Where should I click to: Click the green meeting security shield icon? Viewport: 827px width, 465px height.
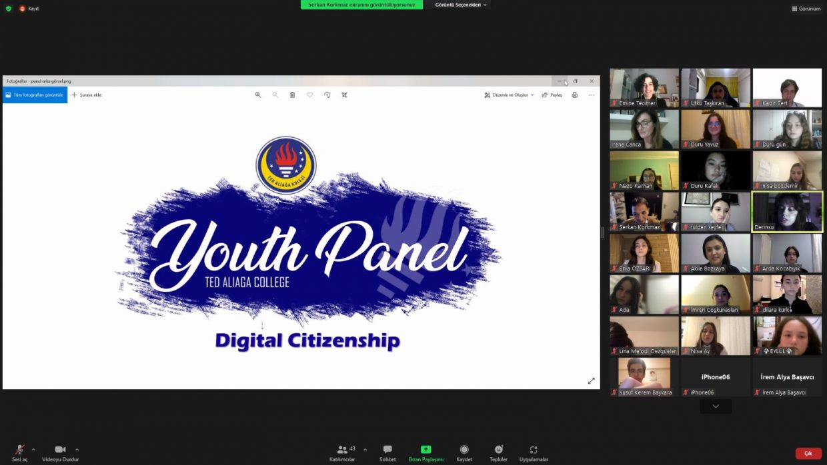point(9,9)
